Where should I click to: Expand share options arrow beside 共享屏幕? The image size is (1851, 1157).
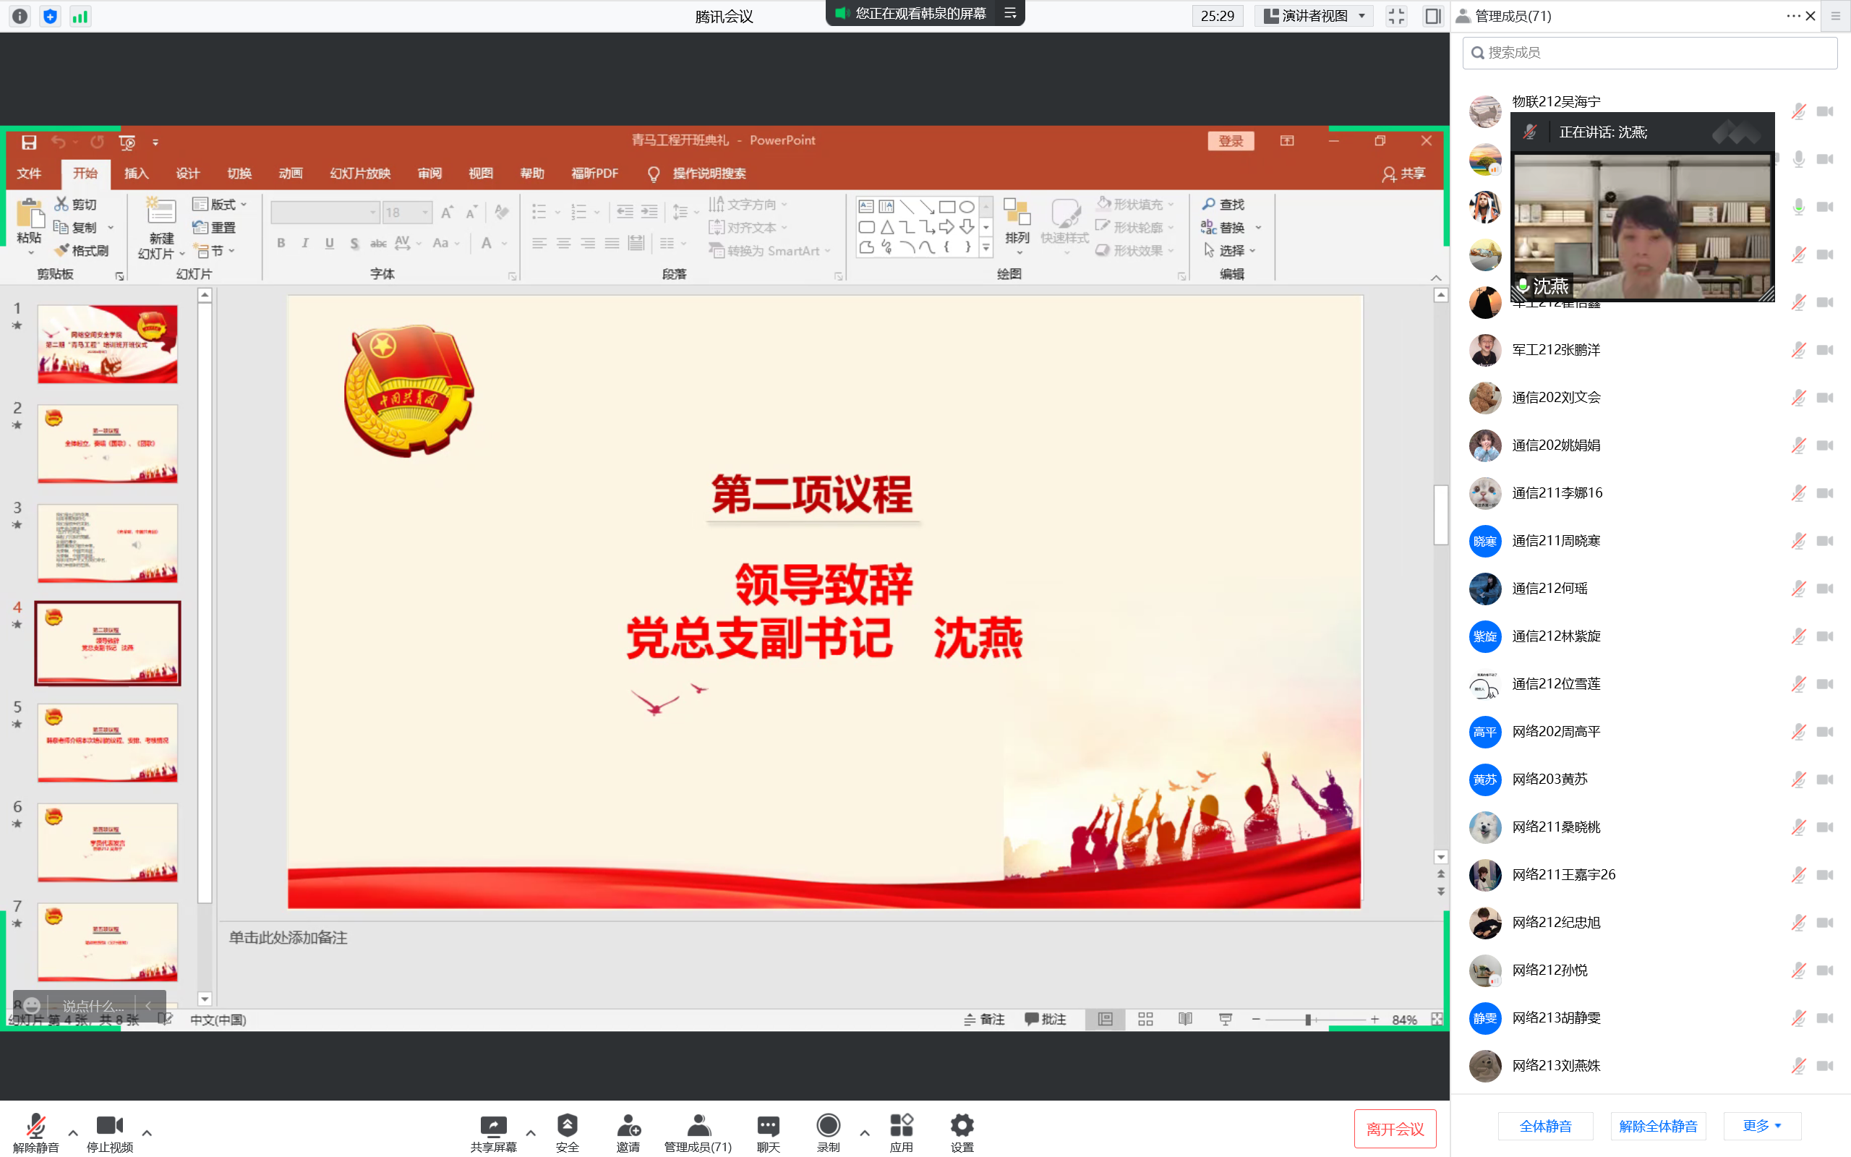tap(531, 1132)
